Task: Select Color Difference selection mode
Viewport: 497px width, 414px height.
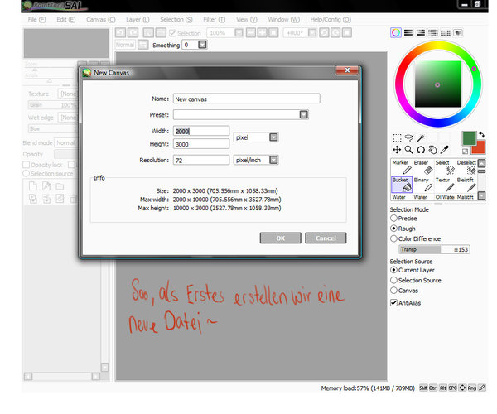Action: point(415,238)
